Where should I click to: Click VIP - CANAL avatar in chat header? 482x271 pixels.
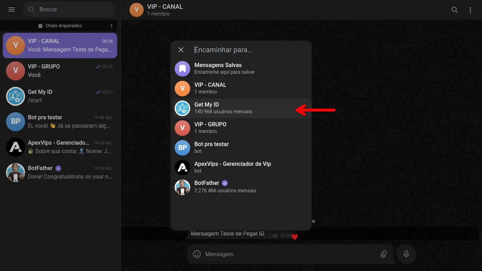tap(137, 10)
